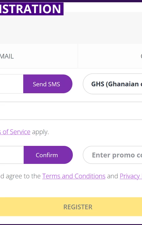
Task: Click the Send SMS button
Action: (48, 84)
